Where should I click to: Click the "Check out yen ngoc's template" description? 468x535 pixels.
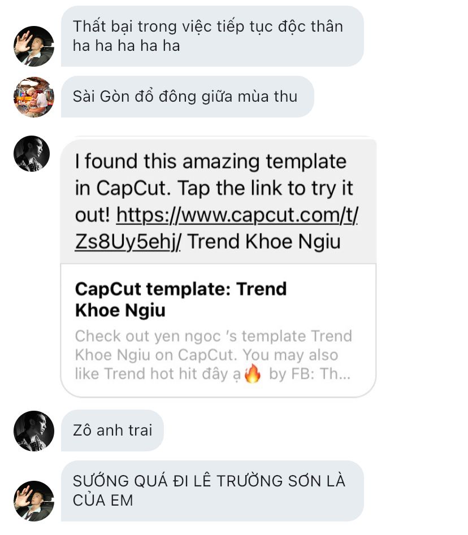click(213, 336)
